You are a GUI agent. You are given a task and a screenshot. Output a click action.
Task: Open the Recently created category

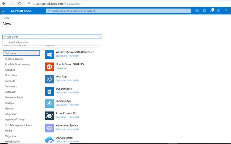(x=14, y=59)
